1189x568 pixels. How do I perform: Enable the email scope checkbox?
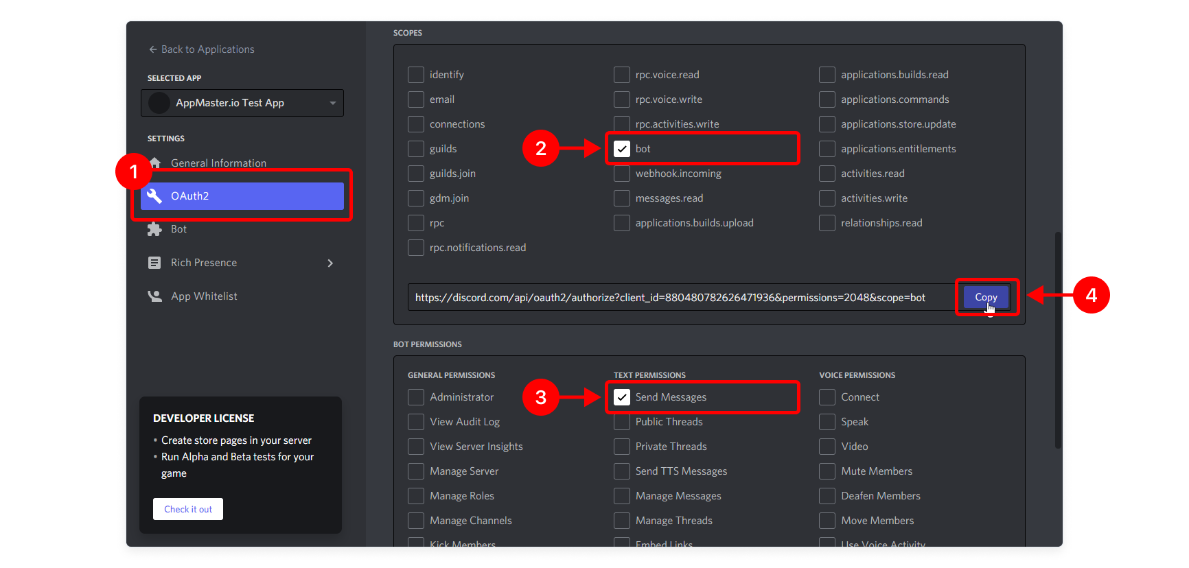pos(416,99)
